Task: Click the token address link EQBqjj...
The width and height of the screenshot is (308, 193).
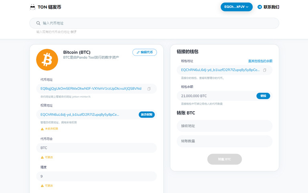Action: tap(91, 88)
